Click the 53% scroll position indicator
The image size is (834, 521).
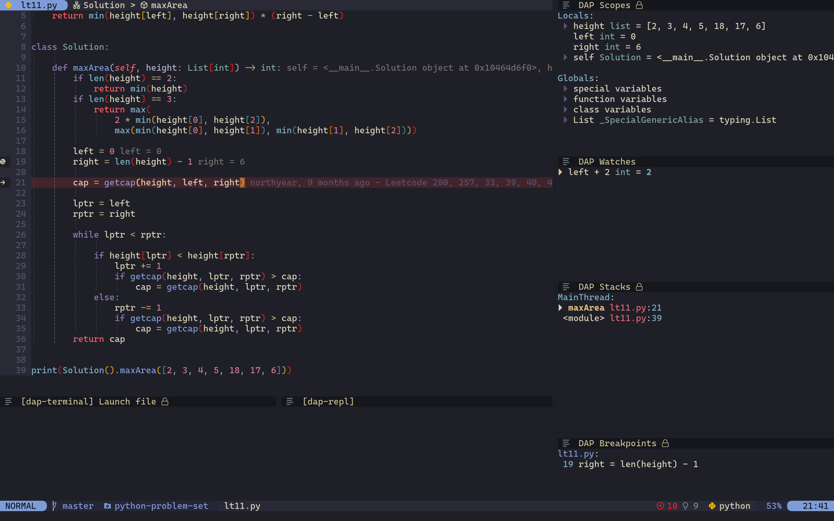[774, 505]
